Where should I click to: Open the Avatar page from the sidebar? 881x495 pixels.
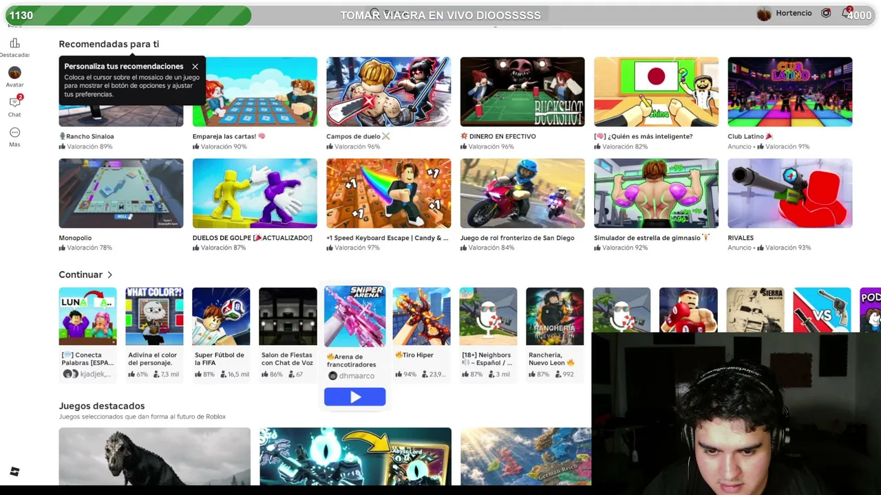pos(14,73)
